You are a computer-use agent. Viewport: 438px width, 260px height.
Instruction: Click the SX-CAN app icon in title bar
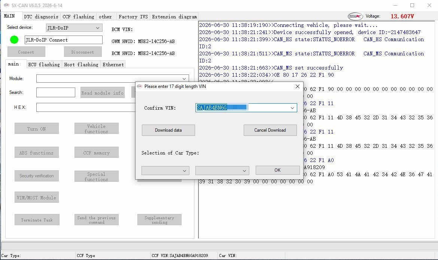7,5
